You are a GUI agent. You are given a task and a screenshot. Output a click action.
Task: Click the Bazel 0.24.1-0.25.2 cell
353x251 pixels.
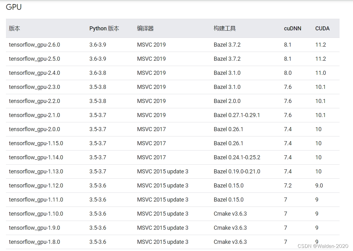pyautogui.click(x=237, y=157)
